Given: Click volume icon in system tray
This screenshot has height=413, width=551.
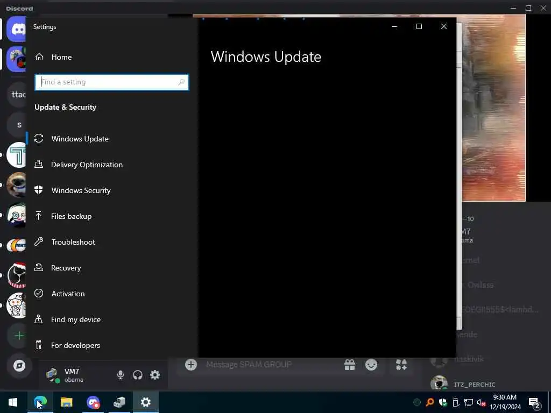Looking at the screenshot, I should 481,402.
